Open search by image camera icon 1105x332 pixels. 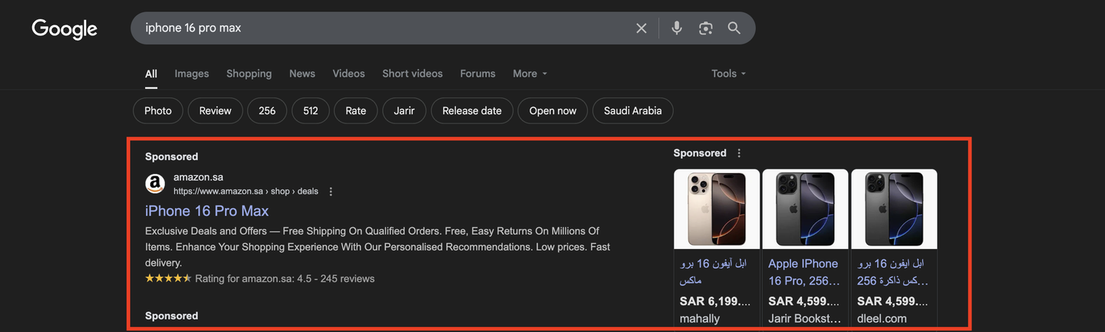[705, 28]
